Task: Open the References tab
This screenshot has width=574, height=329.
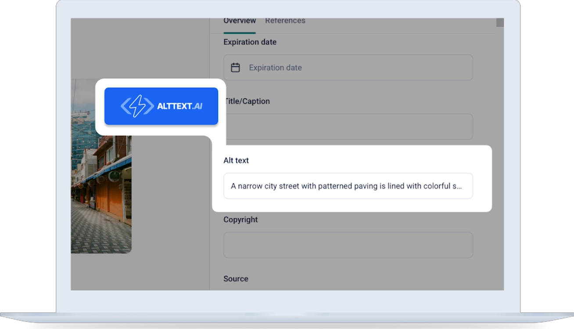Action: point(285,21)
